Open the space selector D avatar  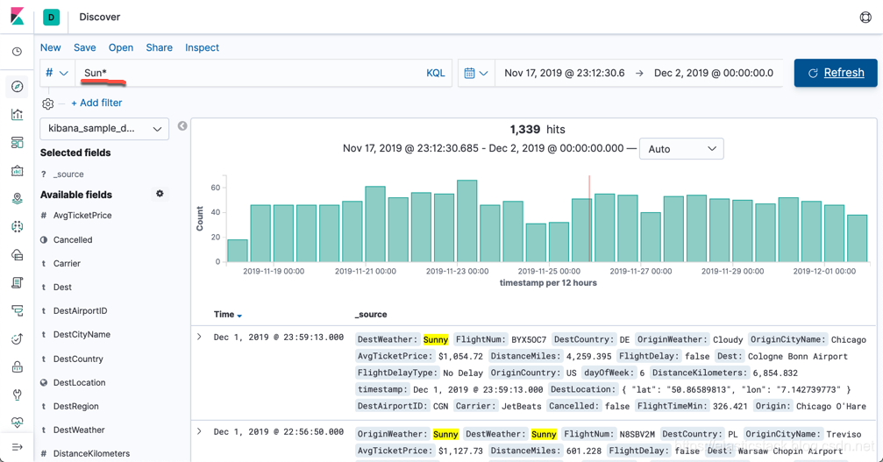coord(51,17)
